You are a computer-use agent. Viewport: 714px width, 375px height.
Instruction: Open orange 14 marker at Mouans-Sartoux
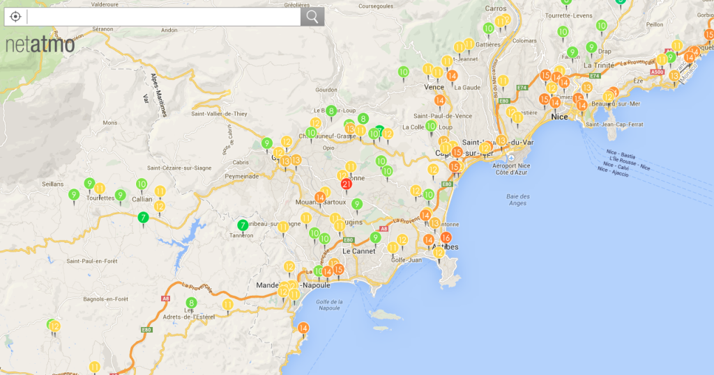pyautogui.click(x=320, y=198)
